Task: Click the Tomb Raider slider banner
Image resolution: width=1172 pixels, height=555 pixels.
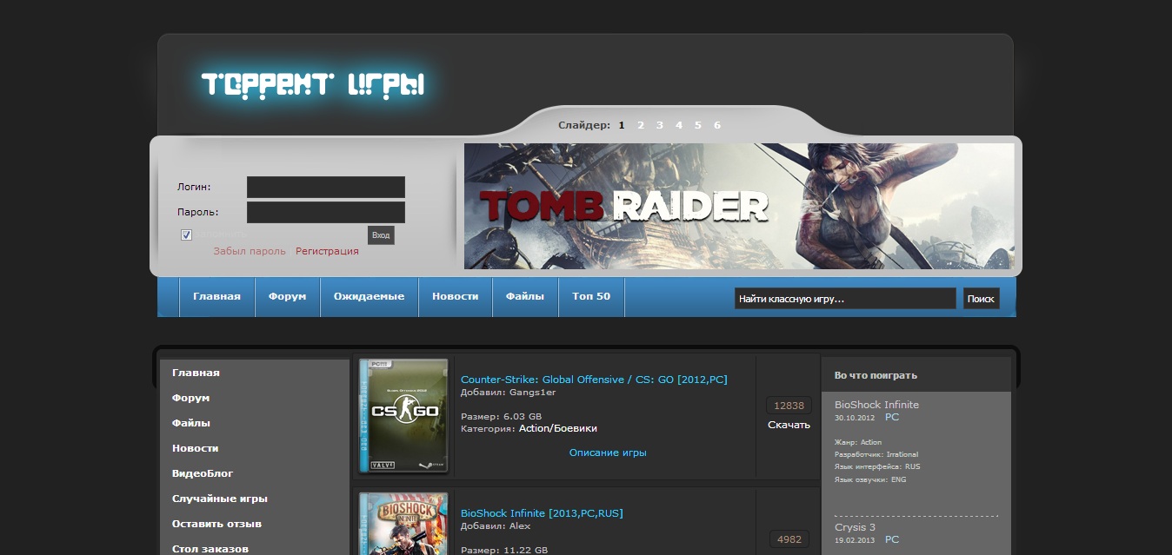Action: [x=739, y=206]
